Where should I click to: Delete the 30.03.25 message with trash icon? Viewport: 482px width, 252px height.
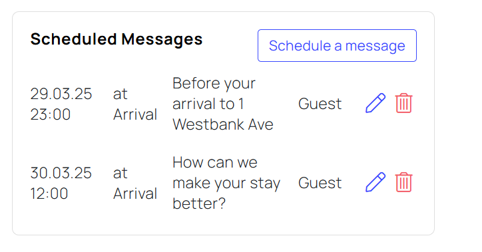tap(403, 182)
